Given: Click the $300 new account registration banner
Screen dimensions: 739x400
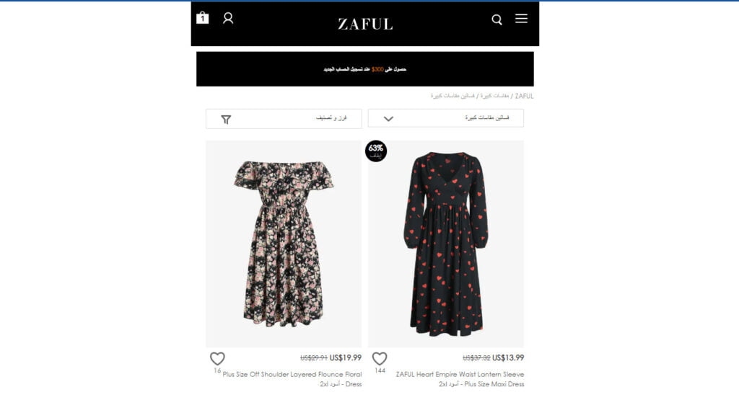Looking at the screenshot, I should pos(365,69).
